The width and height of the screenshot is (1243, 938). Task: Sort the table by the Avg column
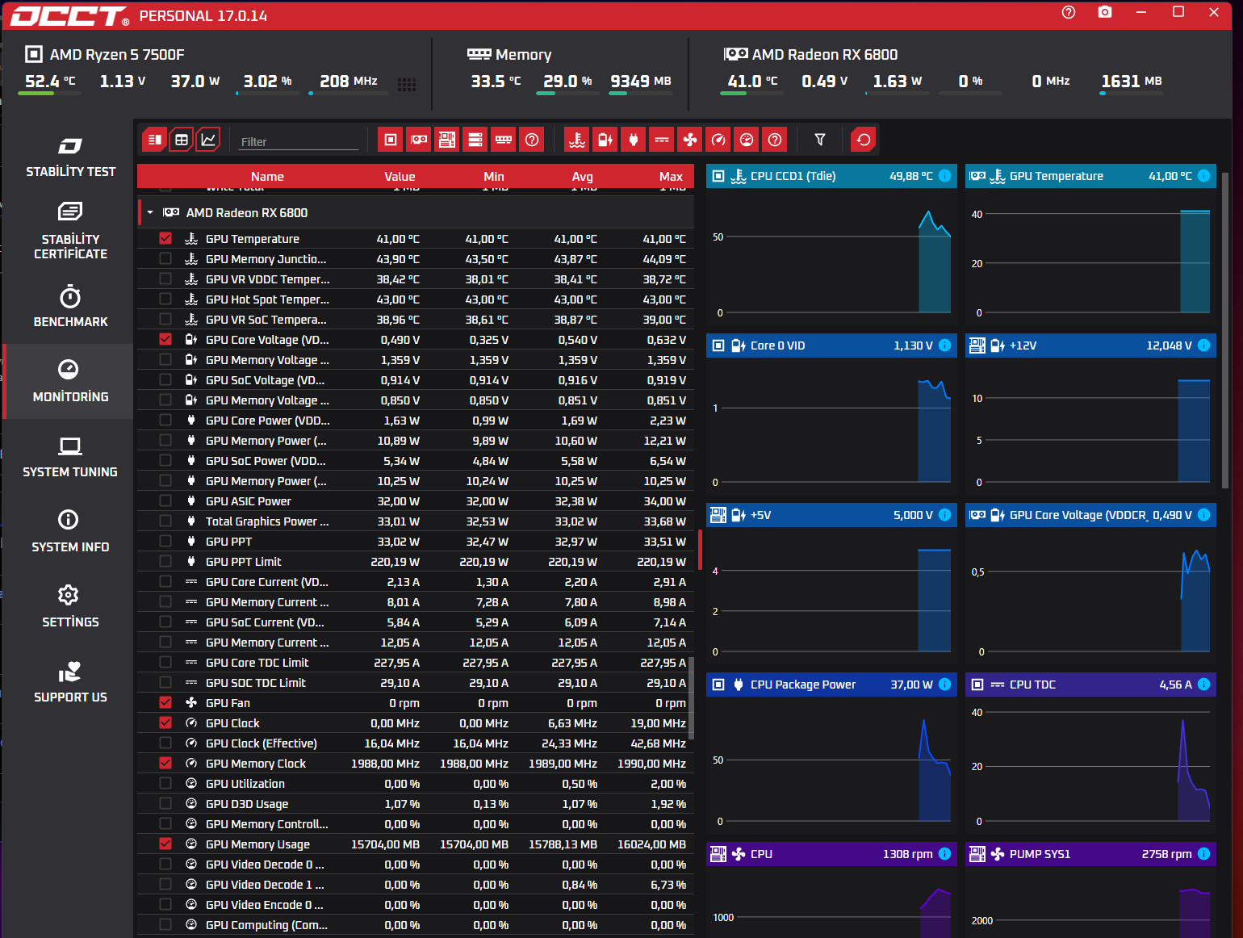(x=583, y=176)
